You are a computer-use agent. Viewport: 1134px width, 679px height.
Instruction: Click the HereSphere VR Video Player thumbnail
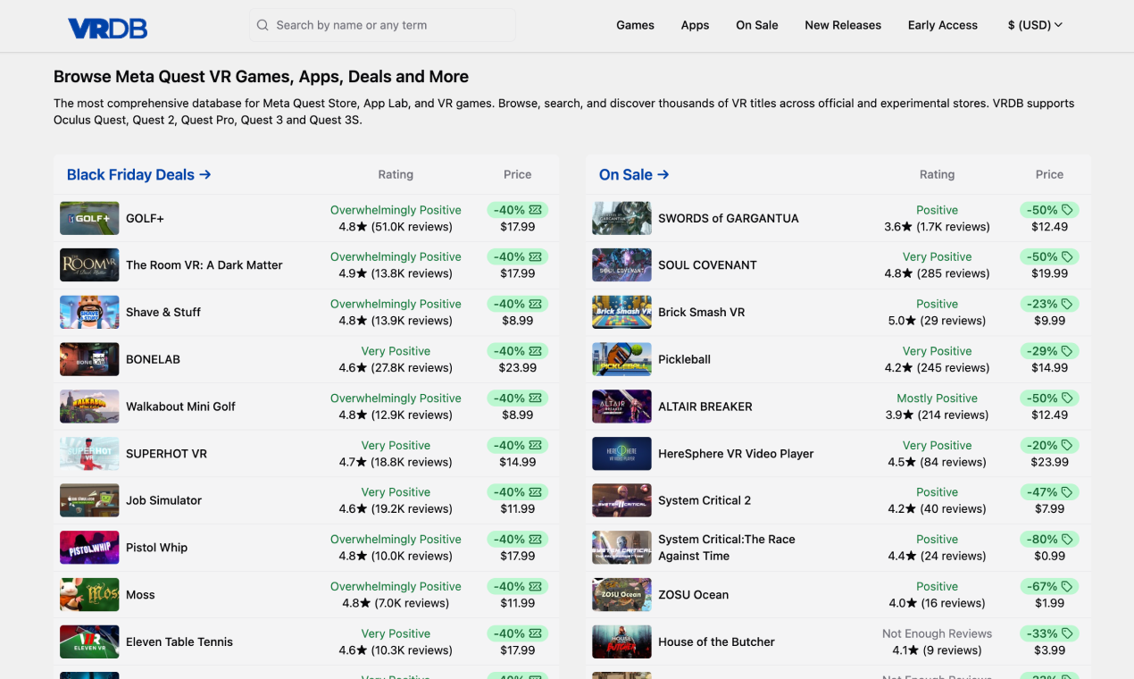click(x=621, y=453)
